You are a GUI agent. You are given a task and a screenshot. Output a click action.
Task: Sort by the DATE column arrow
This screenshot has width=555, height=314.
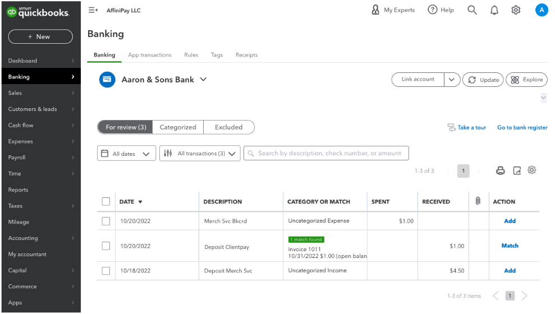click(x=140, y=202)
